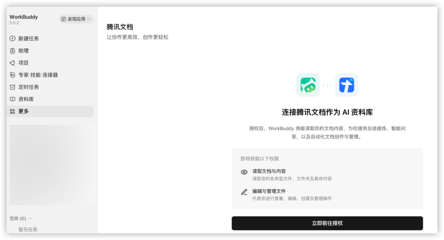Click the 代表您进行查看 description line
Viewport: 444px width, 240px height.
click(x=292, y=199)
